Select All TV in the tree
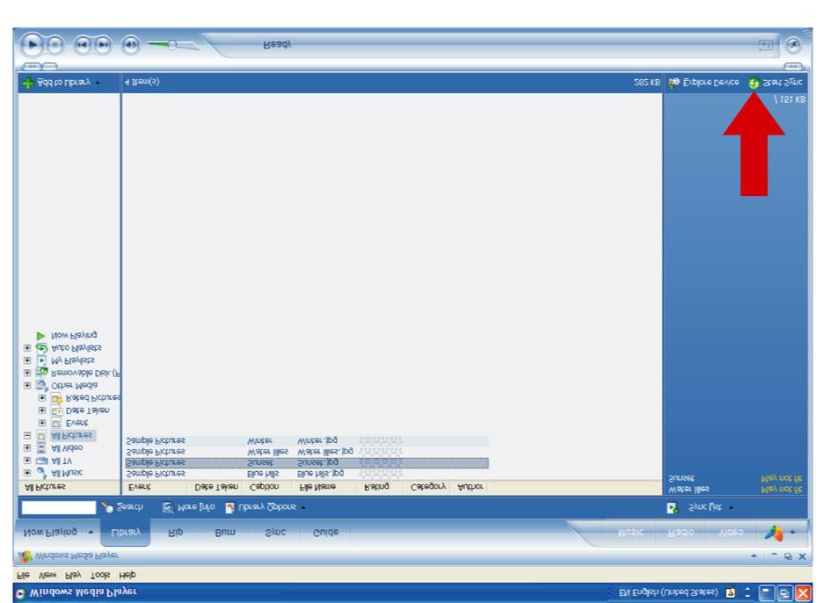 (62, 461)
